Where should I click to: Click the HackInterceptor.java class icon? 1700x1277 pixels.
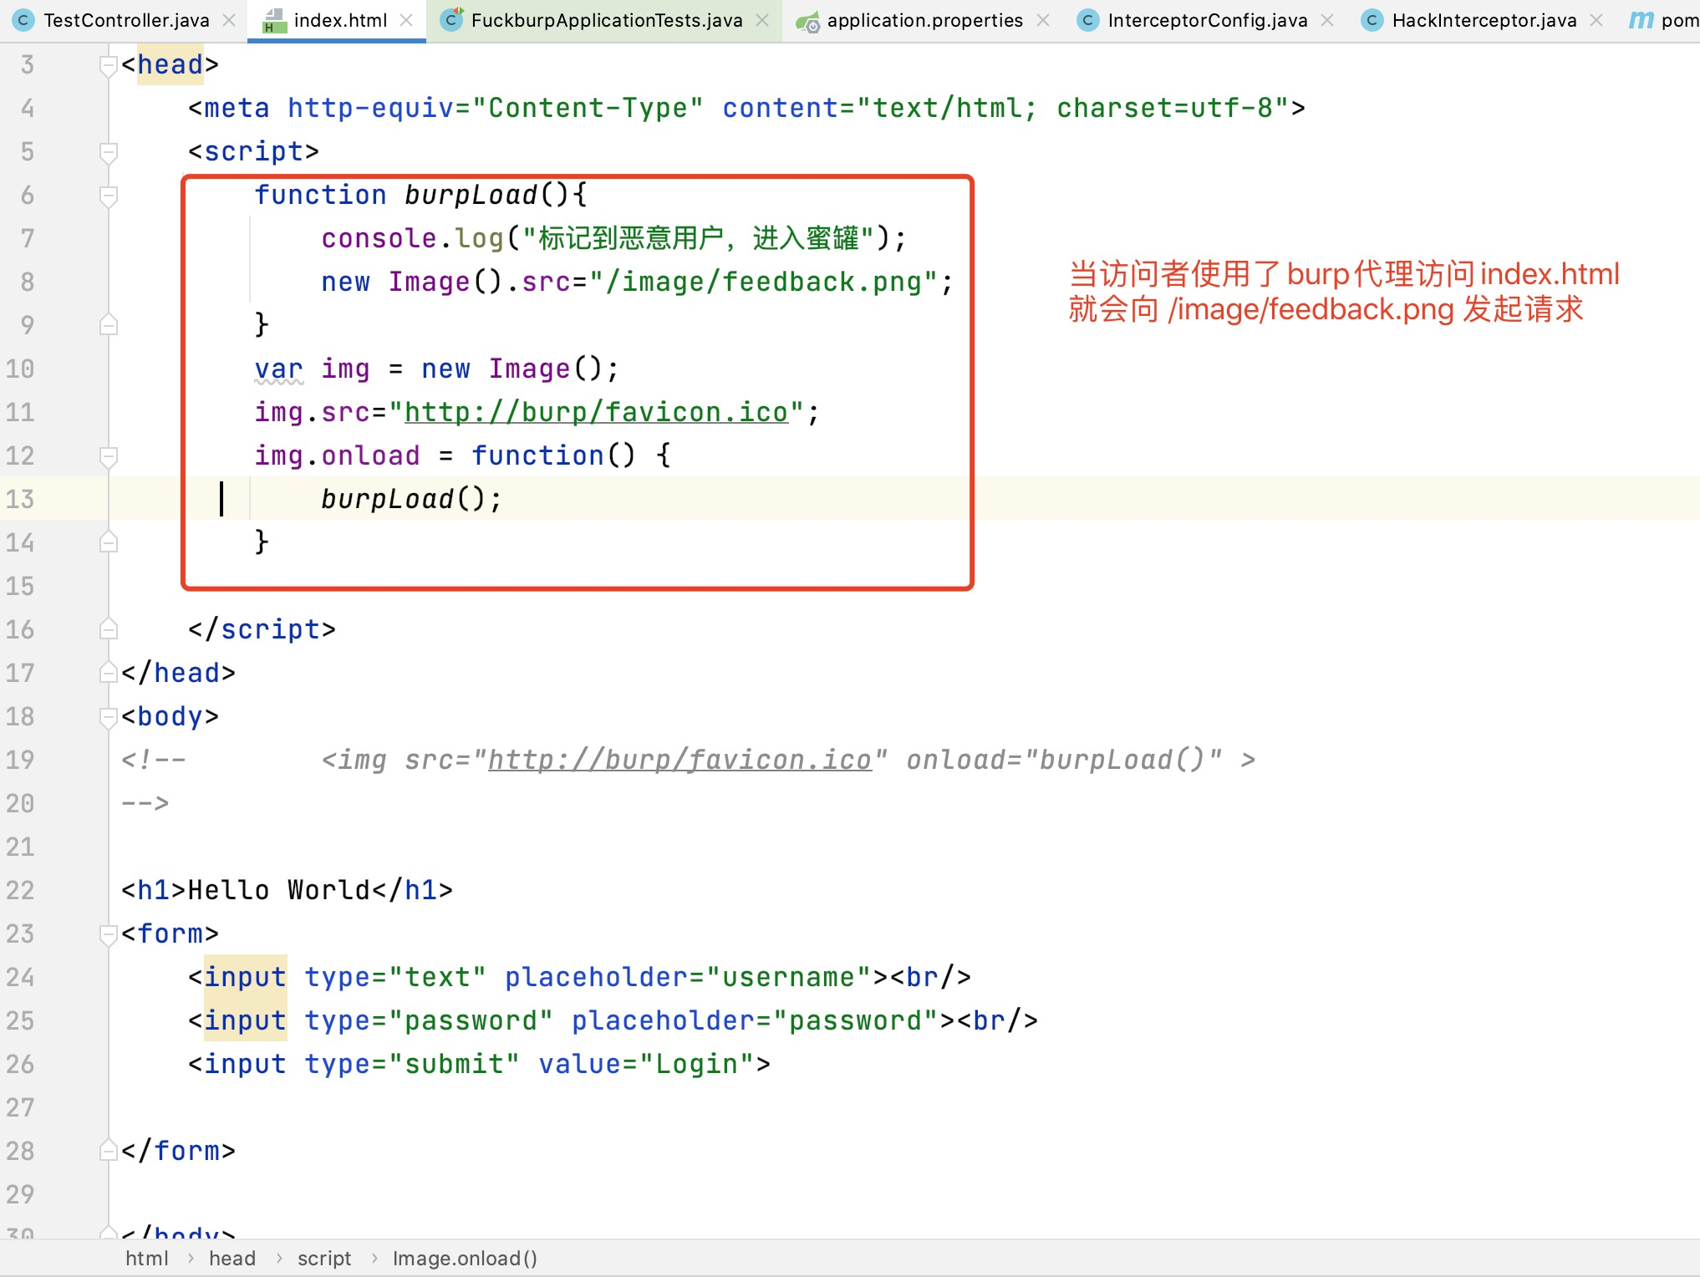1372,20
